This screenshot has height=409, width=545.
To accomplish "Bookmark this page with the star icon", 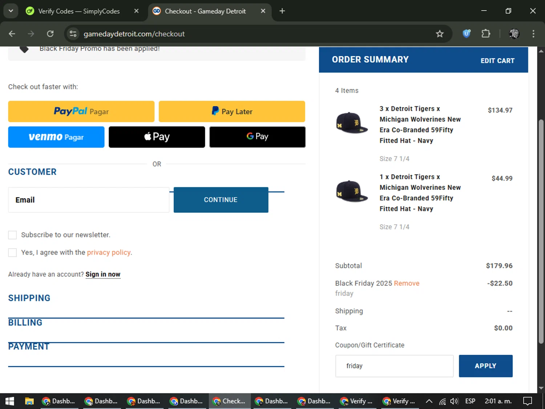I will point(440,34).
